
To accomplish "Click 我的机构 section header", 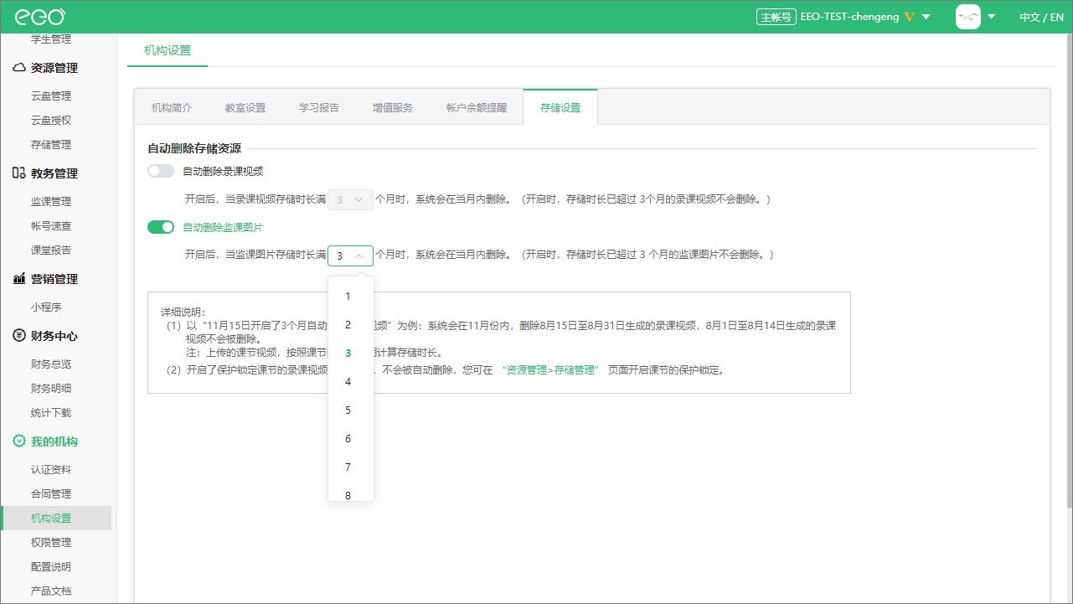I will [x=54, y=441].
